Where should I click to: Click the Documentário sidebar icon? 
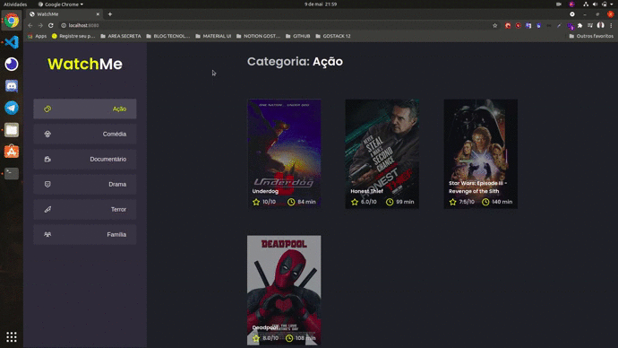pos(47,159)
